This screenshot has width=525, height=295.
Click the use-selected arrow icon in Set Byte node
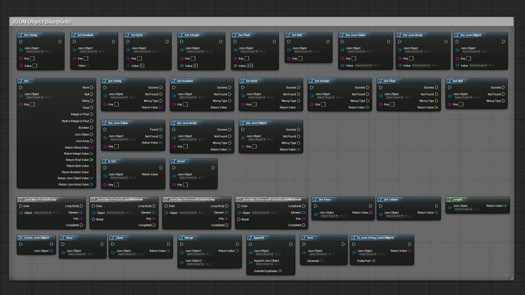(154, 52)
